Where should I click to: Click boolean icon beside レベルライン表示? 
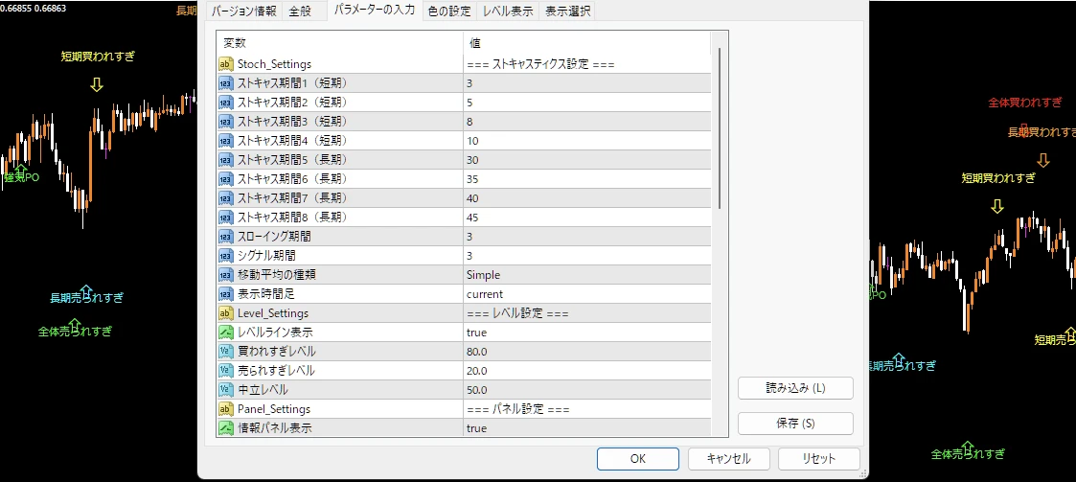(x=226, y=333)
